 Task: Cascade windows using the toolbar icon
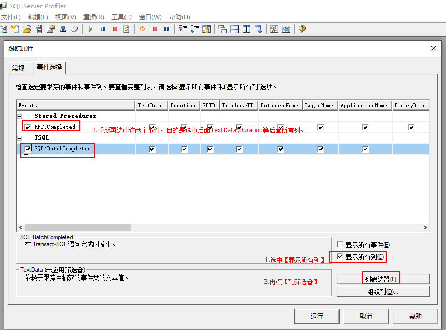222,29
